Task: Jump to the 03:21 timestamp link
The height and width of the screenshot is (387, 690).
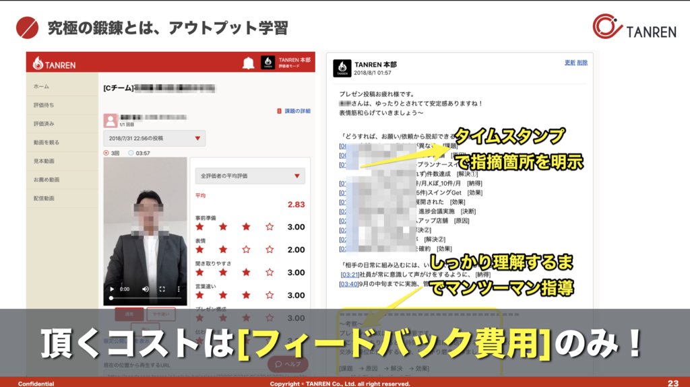Action: (x=350, y=275)
